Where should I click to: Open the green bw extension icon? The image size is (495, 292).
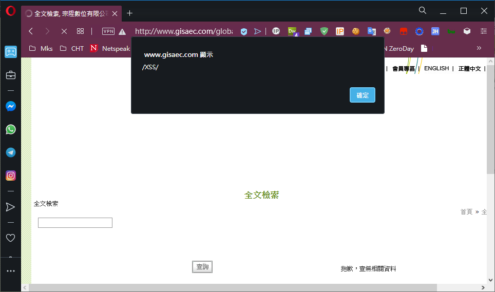451,31
